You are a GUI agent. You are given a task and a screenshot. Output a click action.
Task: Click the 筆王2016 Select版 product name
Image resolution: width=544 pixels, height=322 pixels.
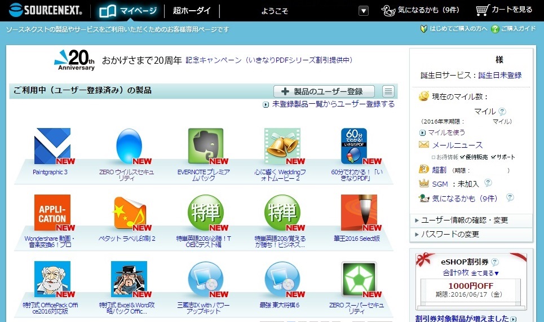pyautogui.click(x=357, y=239)
